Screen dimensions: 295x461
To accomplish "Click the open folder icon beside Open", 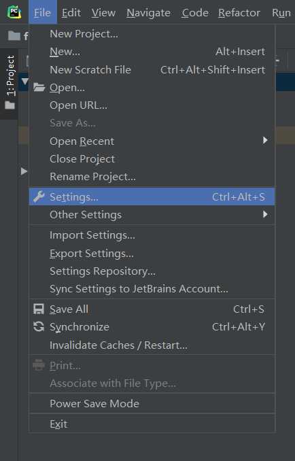I will (39, 87).
